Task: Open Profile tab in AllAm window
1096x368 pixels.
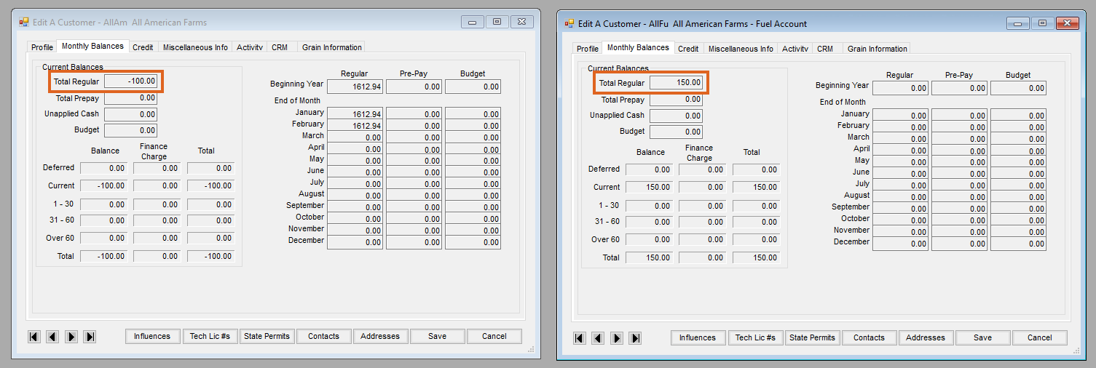Action: (x=42, y=47)
